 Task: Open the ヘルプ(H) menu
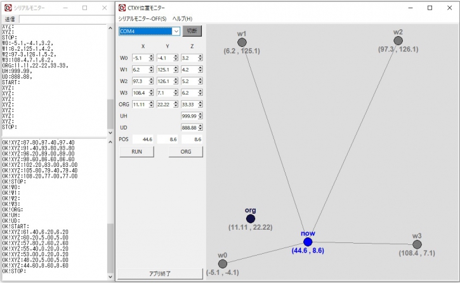point(183,18)
